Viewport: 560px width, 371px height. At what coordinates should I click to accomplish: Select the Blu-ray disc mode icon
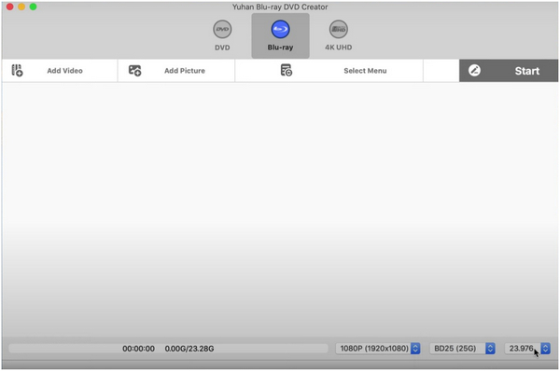280,29
